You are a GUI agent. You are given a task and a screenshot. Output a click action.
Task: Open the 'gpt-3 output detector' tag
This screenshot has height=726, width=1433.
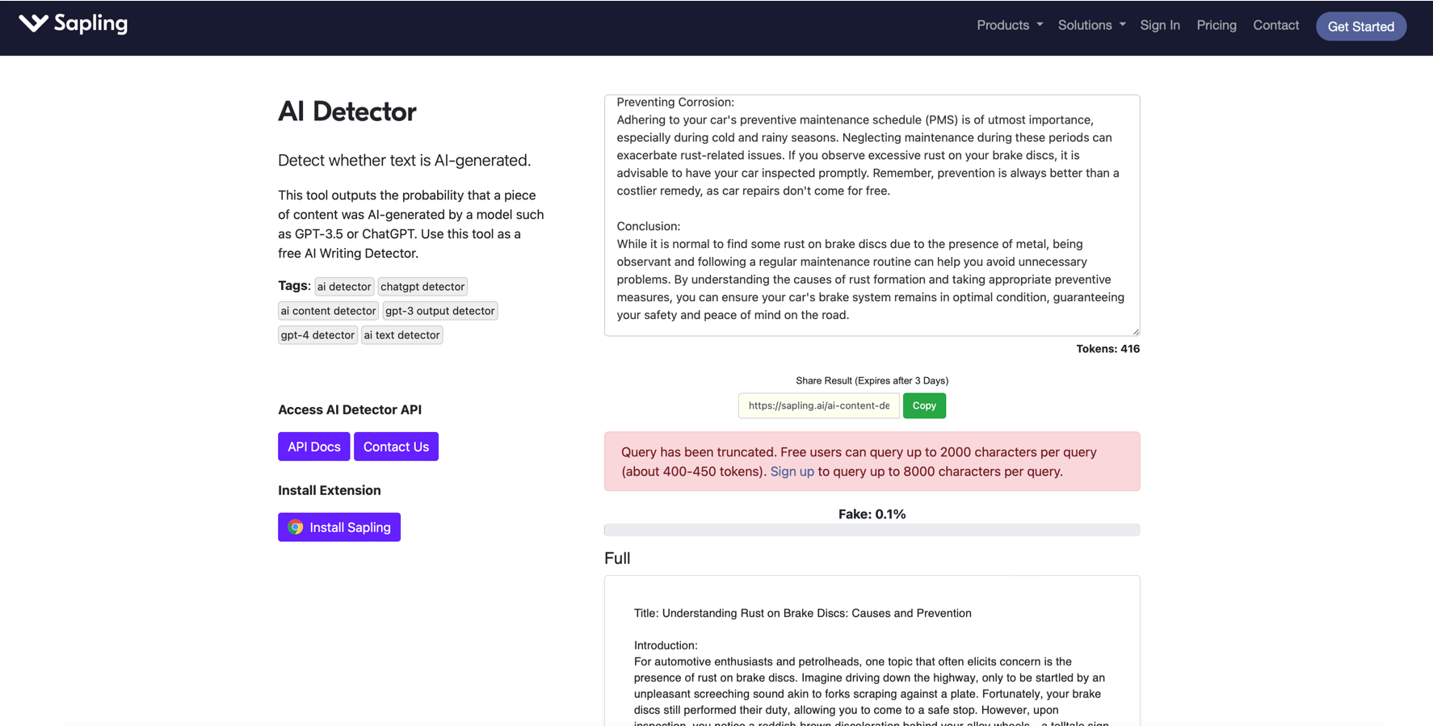(439, 311)
